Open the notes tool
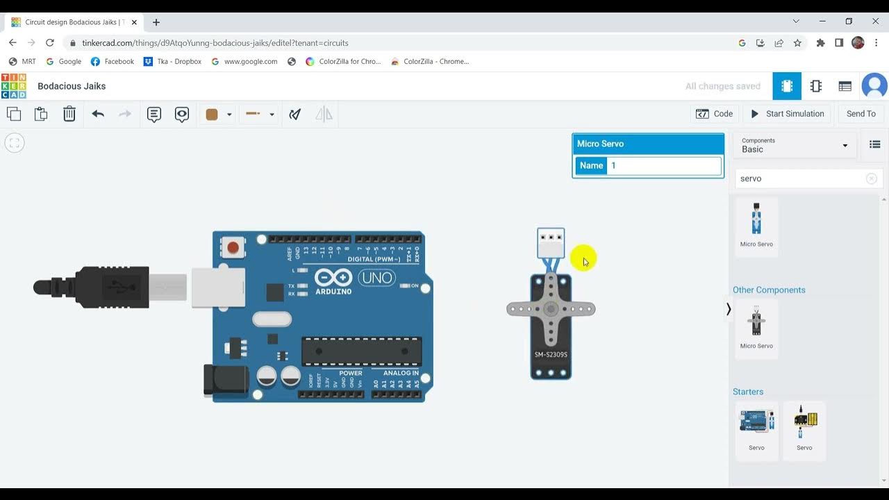 pos(154,115)
